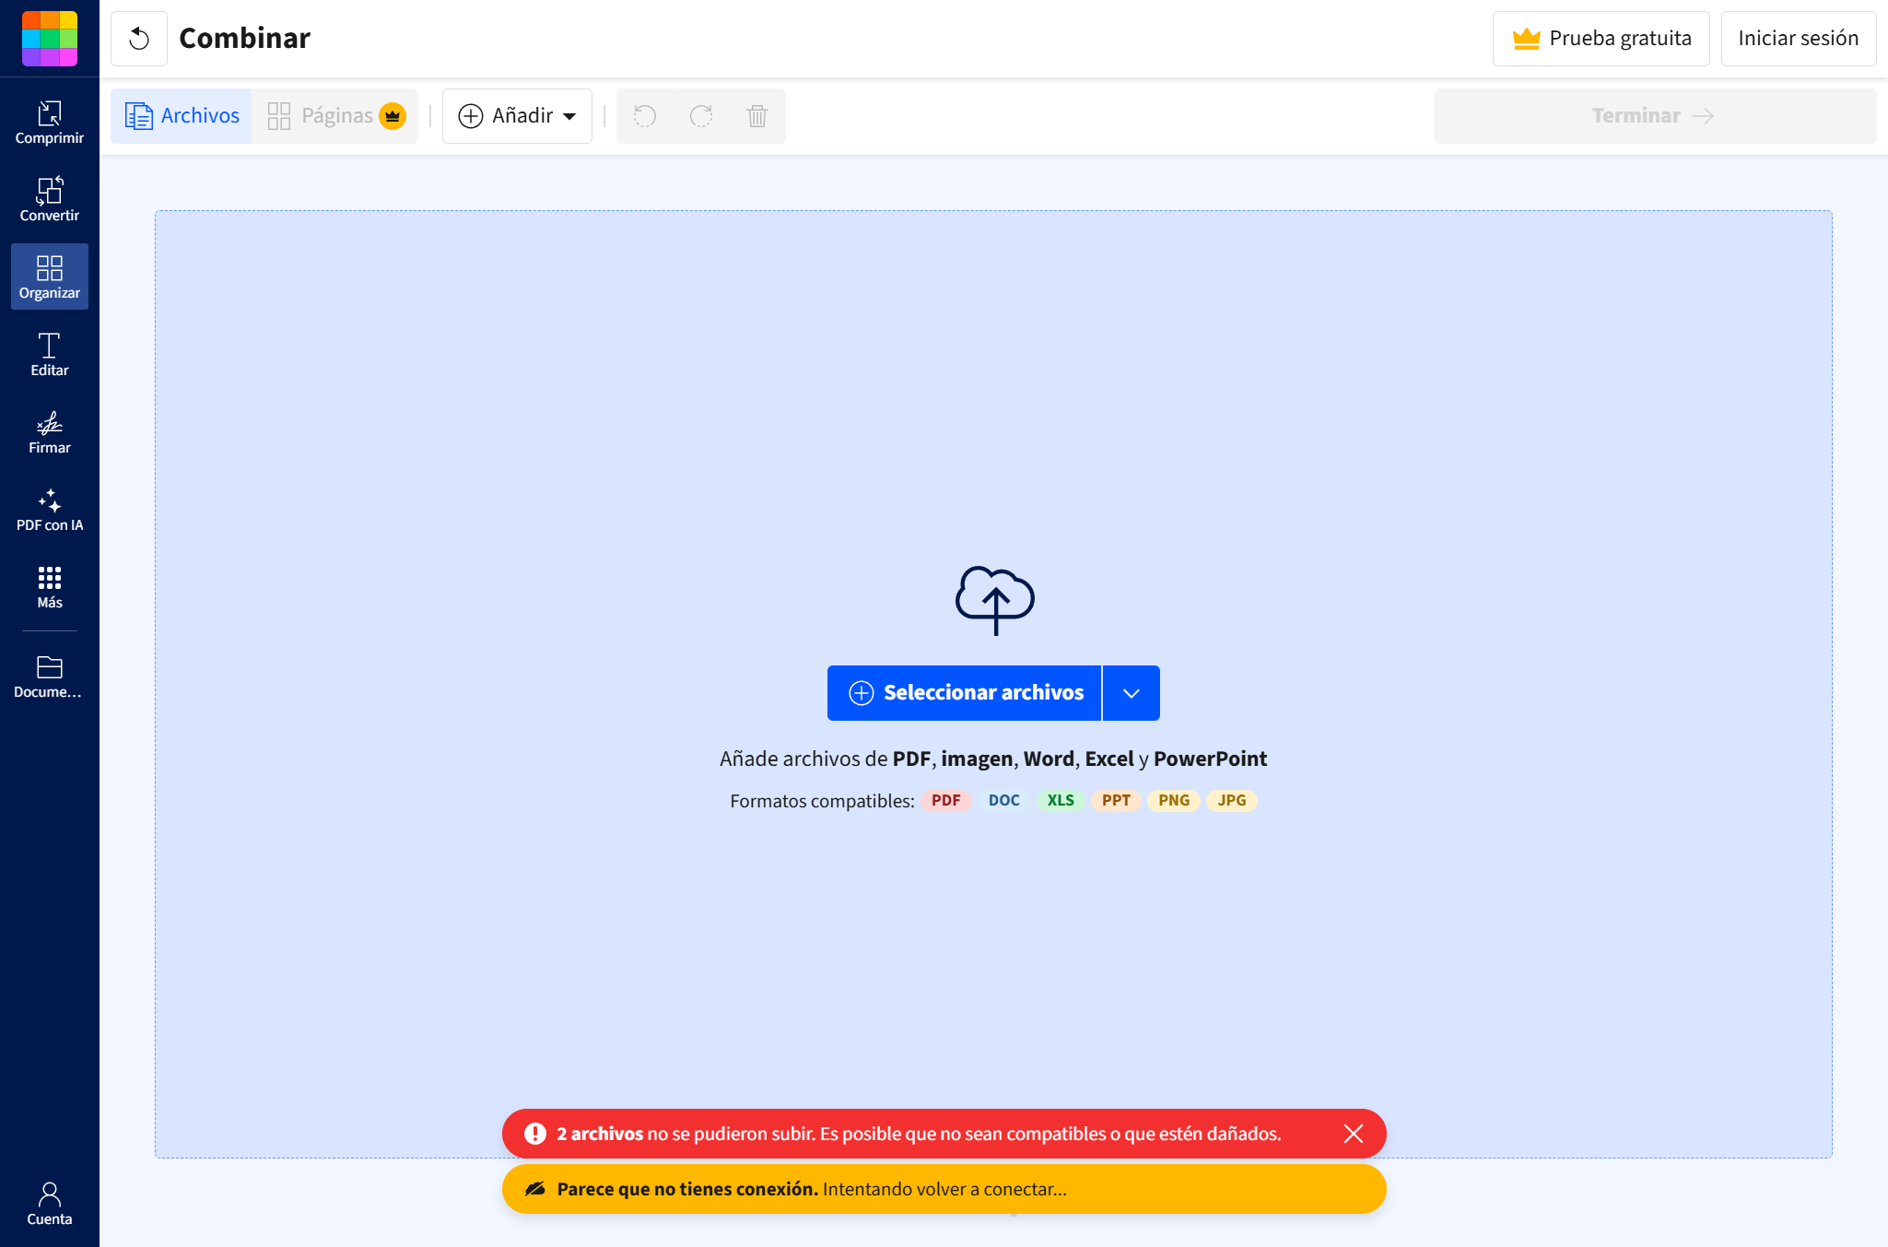The height and width of the screenshot is (1247, 1888).
Task: Click the 'Formatos compatibles:' label
Action: click(x=822, y=801)
